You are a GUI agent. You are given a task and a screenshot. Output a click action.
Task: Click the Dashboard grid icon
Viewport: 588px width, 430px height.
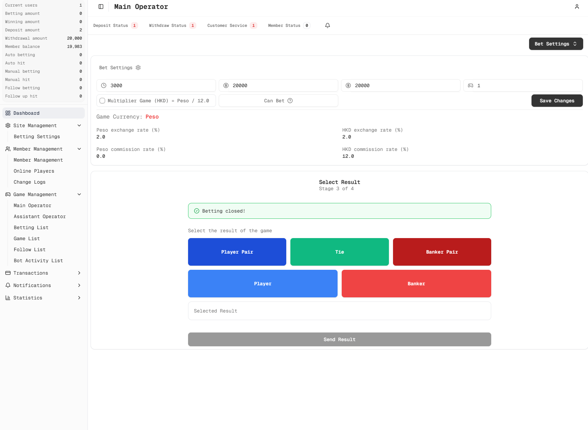tap(8, 113)
